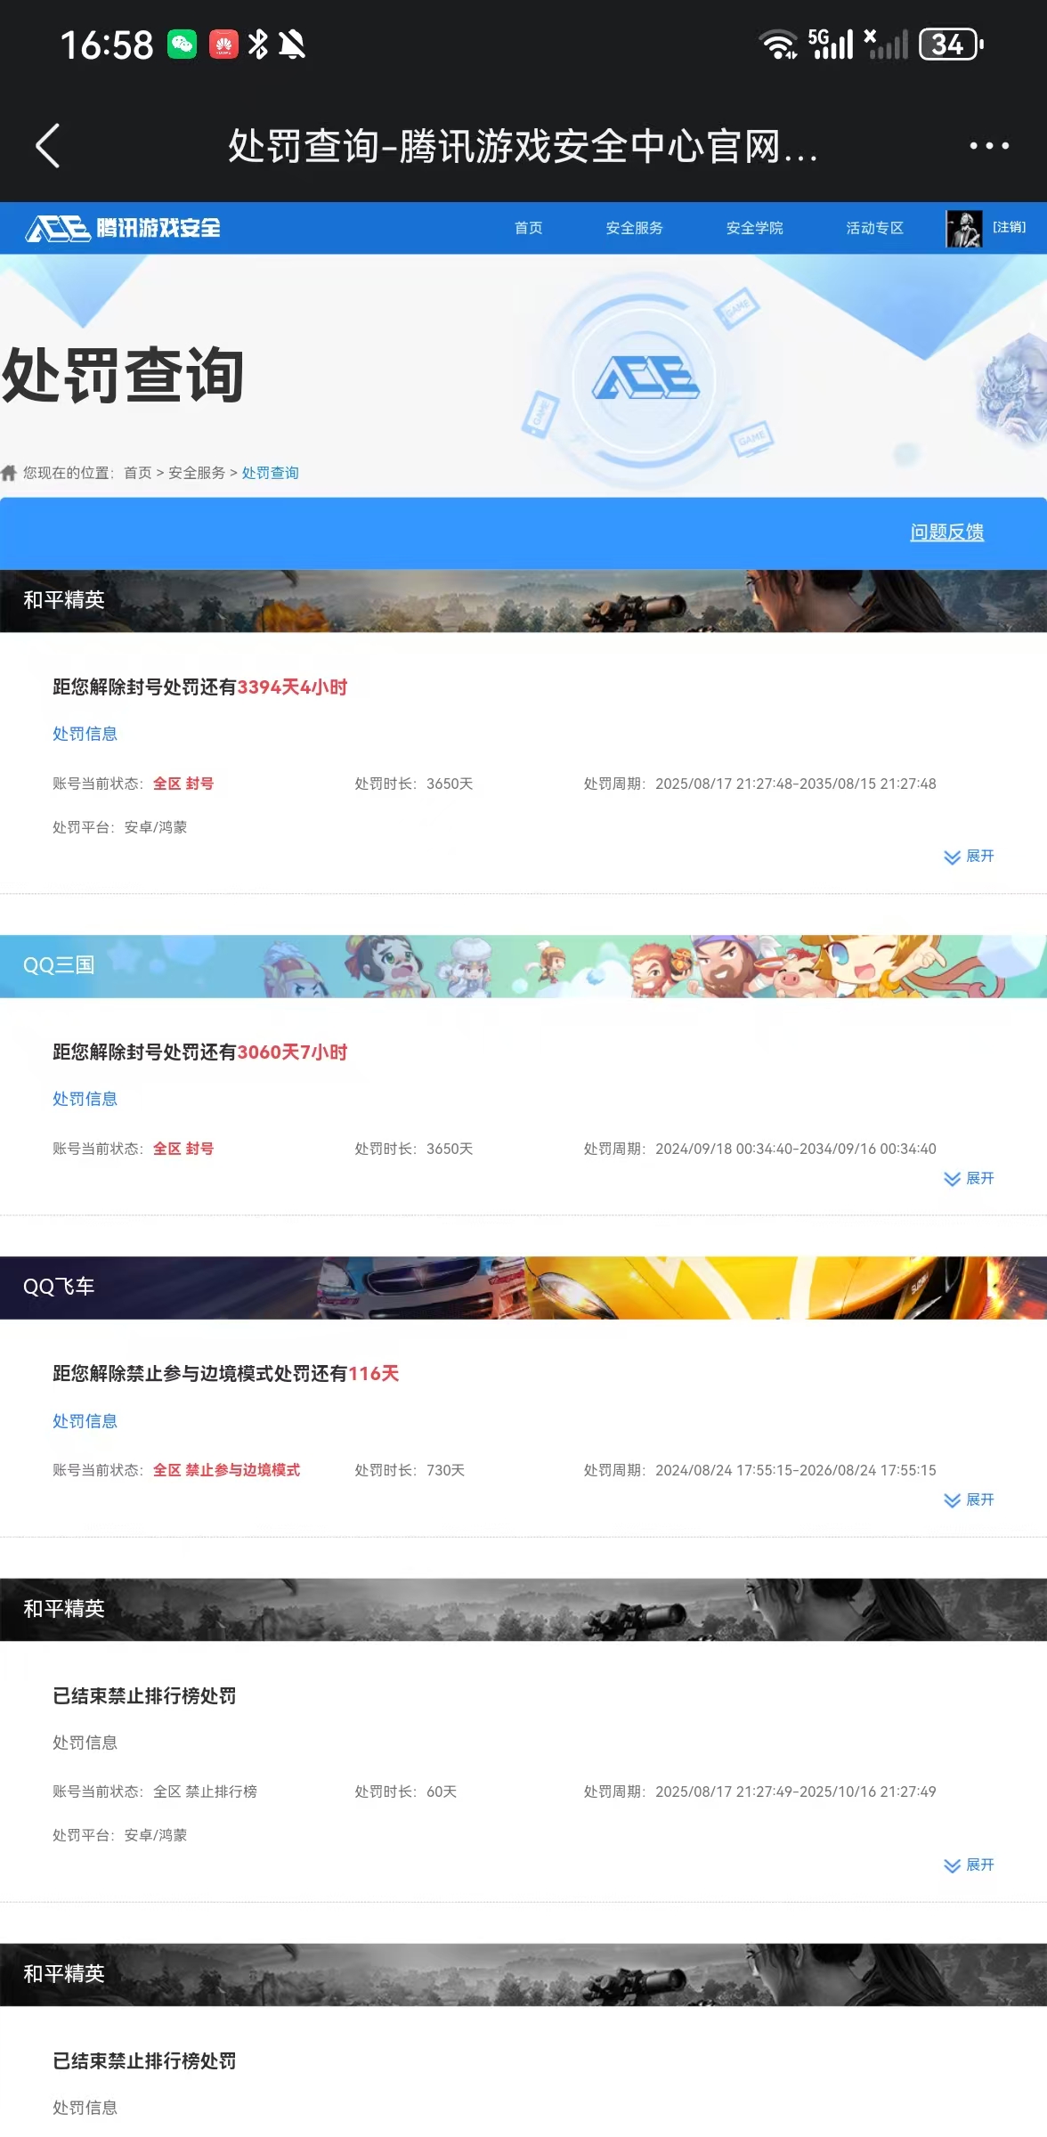The height and width of the screenshot is (2137, 1047).
Task: Tap the muted bell notification icon
Action: (292, 45)
